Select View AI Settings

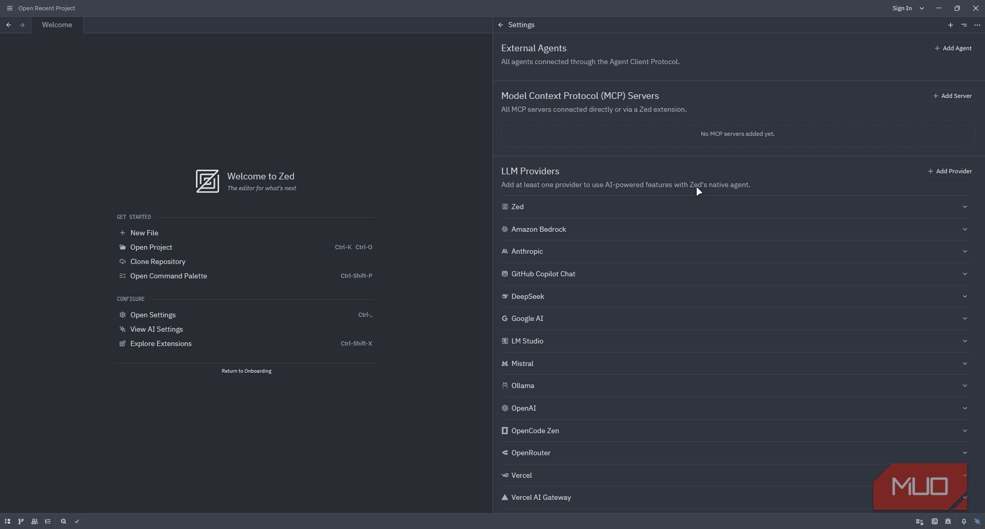click(246, 329)
